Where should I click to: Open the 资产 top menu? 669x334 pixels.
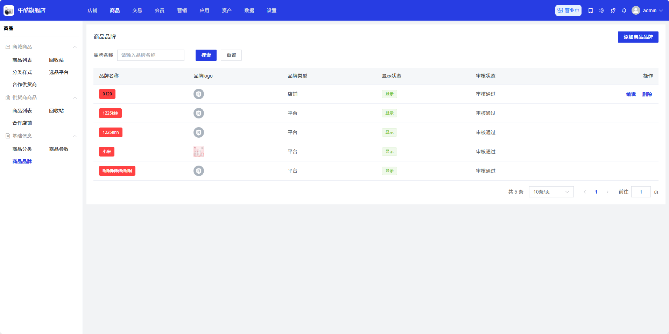click(x=227, y=10)
